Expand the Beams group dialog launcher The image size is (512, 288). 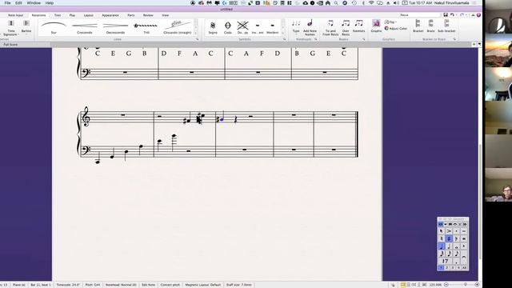(364, 39)
